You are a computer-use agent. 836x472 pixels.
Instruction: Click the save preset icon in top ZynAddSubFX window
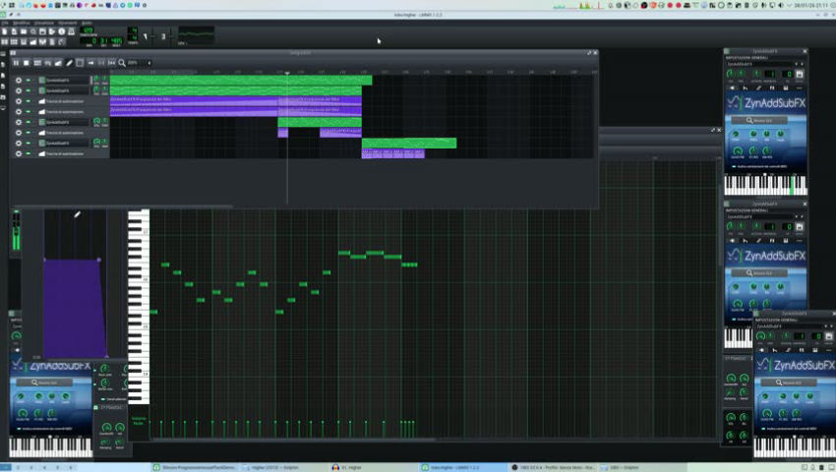800,74
